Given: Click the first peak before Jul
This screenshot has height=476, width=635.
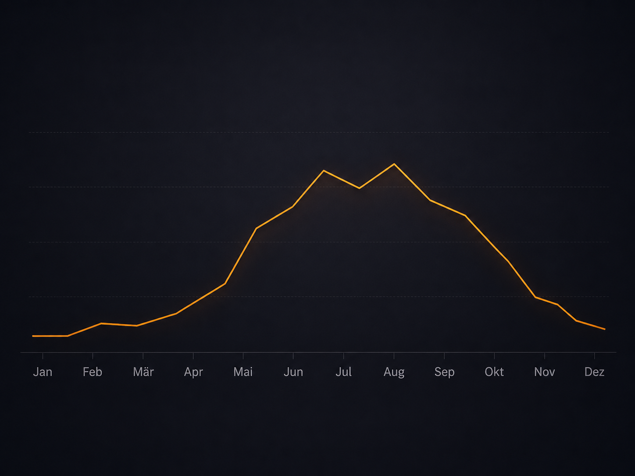Looking at the screenshot, I should (324, 170).
